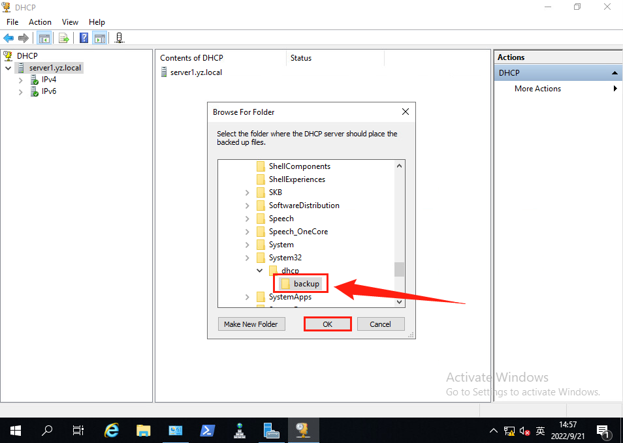Open the Help toolbar icon
623x443 pixels.
[84, 38]
